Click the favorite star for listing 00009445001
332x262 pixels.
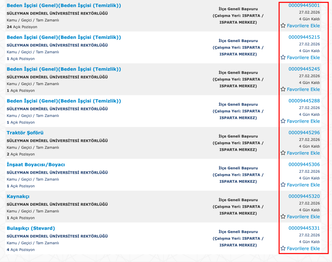tap(283, 26)
